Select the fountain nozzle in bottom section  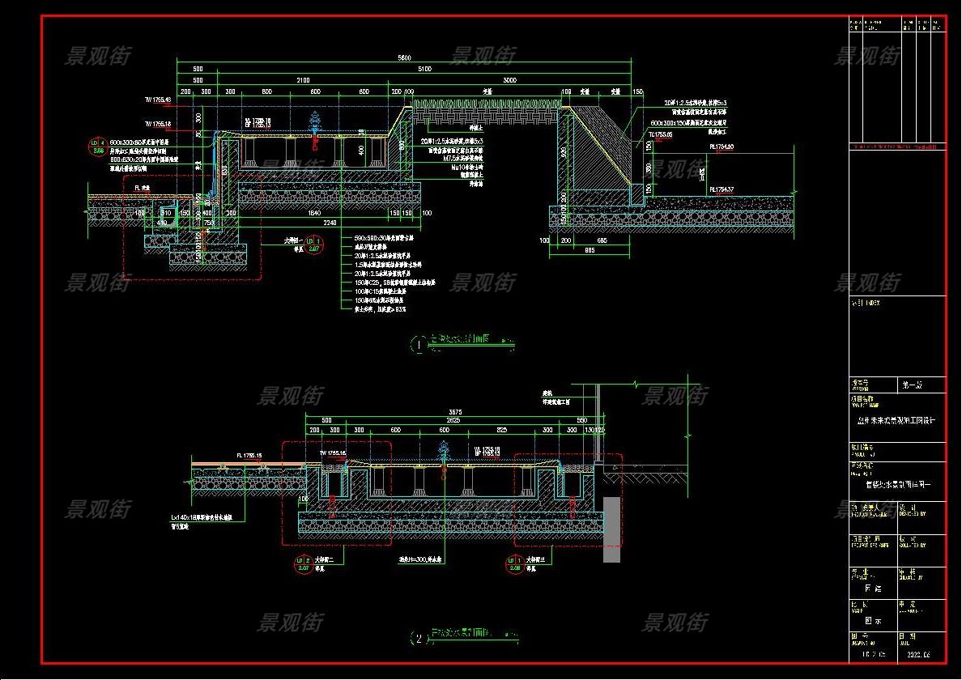(x=444, y=455)
